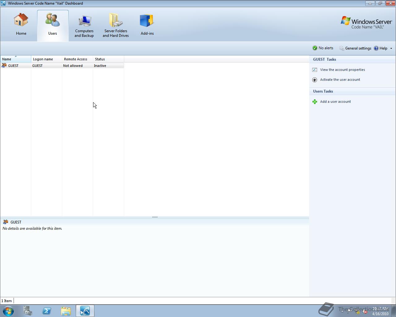The image size is (396, 317).
Task: Sort by the Name column header
Action: point(15,59)
